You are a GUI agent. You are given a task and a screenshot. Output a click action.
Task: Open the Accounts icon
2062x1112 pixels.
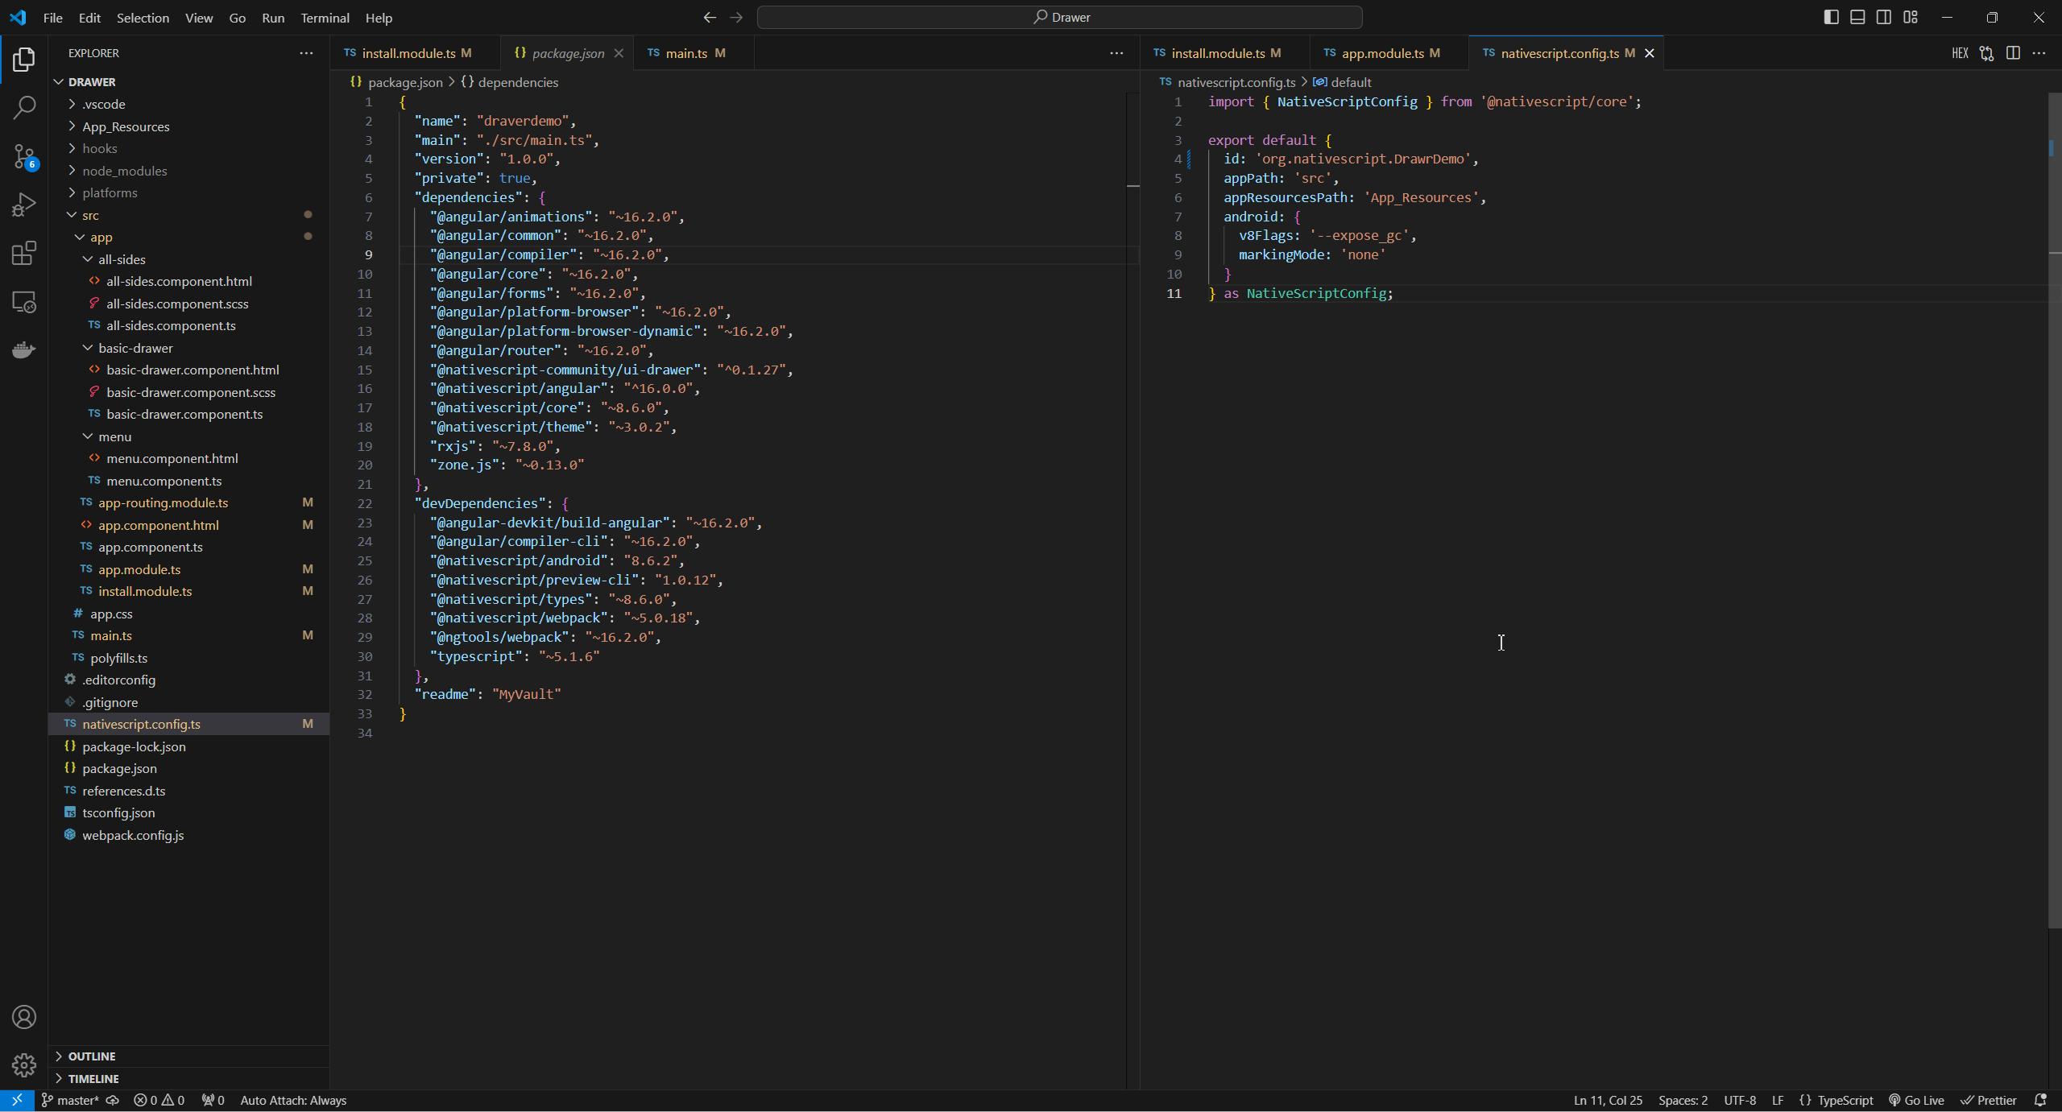24,1017
